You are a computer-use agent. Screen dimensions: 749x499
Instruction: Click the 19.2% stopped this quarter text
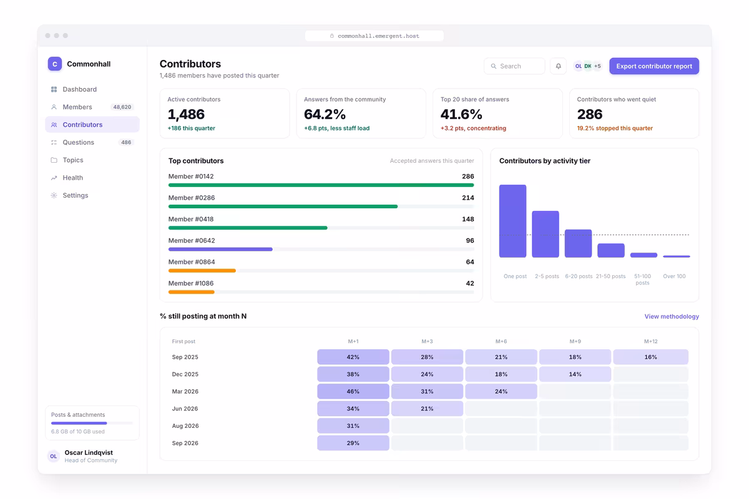pyautogui.click(x=615, y=128)
